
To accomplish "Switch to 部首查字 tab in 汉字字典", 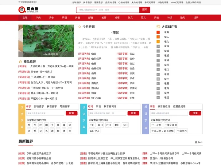I will coord(39,107).
